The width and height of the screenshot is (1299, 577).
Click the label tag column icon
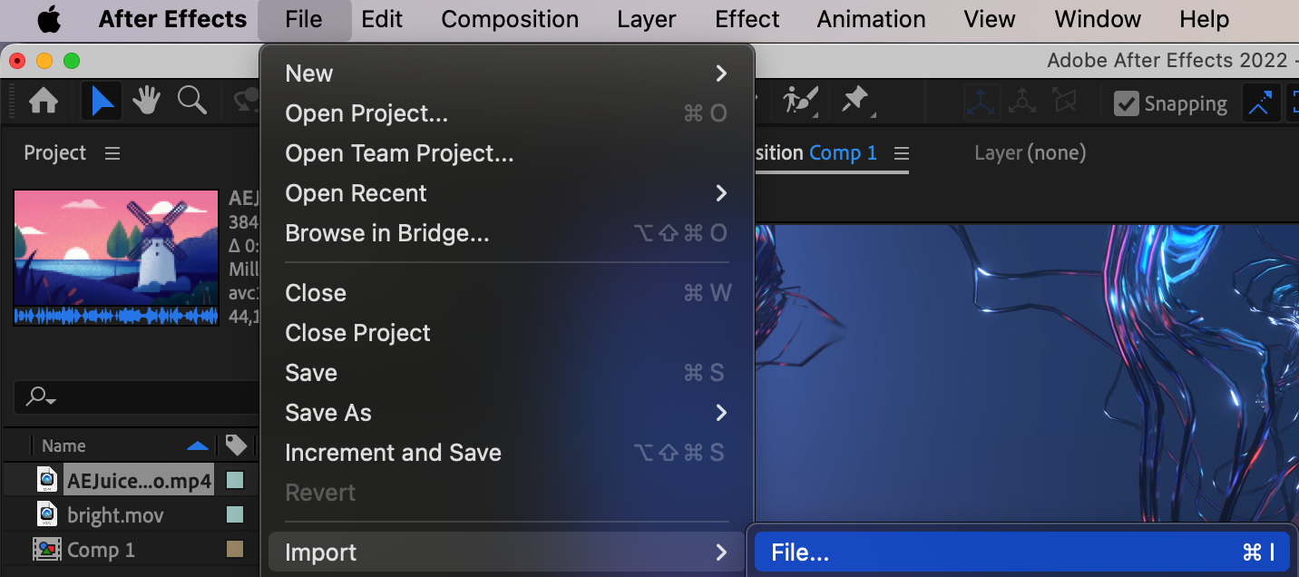point(236,445)
